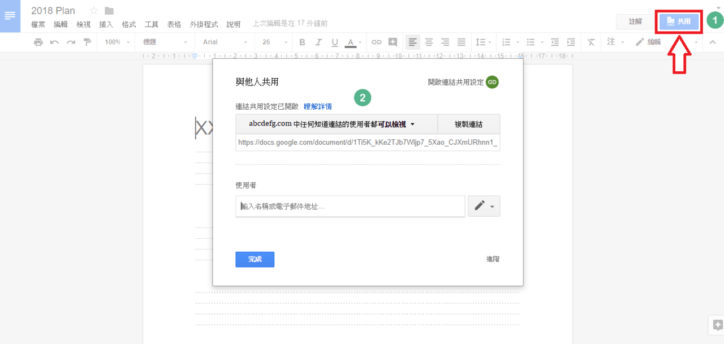Viewport: 724px width, 344px height.
Task: Open the 插入 menu
Action: click(106, 24)
